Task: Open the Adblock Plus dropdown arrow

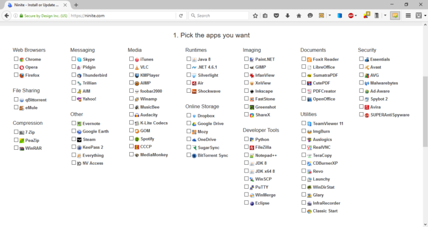Action: point(356,16)
